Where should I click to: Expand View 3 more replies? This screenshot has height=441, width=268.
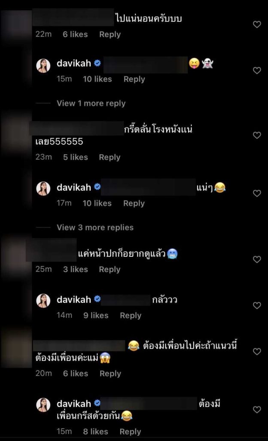(95, 227)
